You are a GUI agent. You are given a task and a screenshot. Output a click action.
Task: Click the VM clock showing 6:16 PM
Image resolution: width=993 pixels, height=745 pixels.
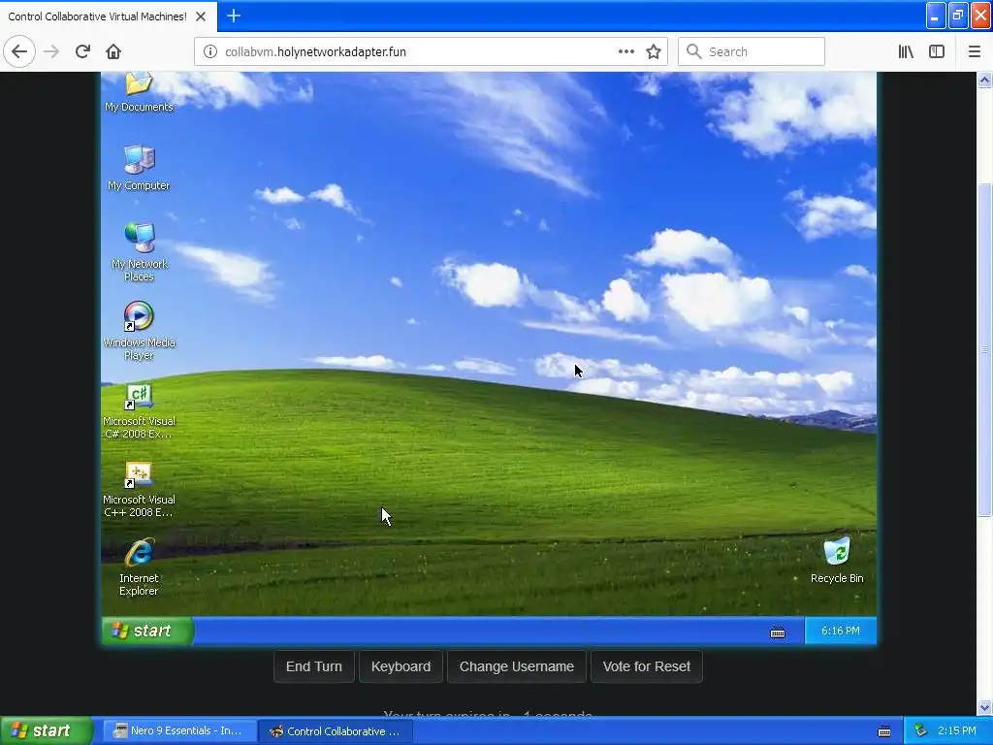coord(841,631)
